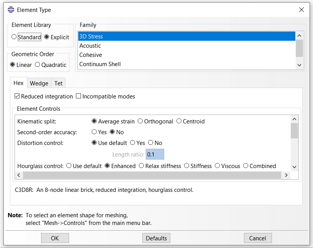Enable the Incompatible modes checkbox

pos(79,97)
